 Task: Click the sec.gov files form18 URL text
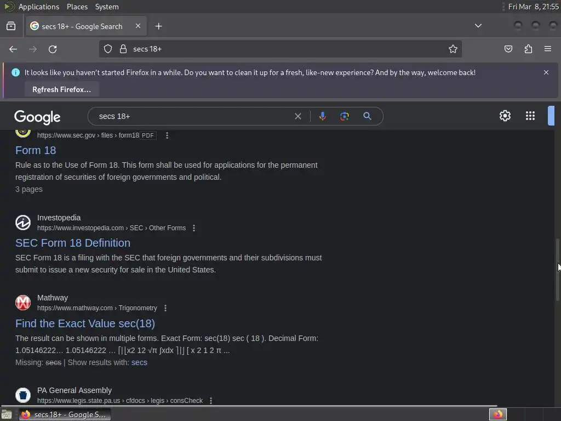tap(88, 135)
